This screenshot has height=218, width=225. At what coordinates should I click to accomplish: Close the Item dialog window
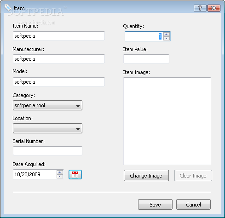click(214, 8)
